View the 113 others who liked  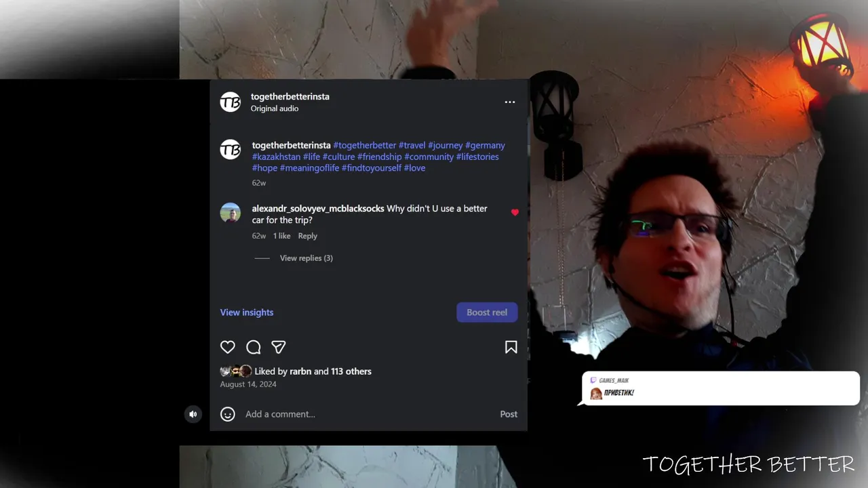pyautogui.click(x=351, y=371)
